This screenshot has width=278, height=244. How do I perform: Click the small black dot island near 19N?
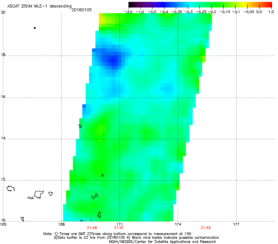click(35, 28)
